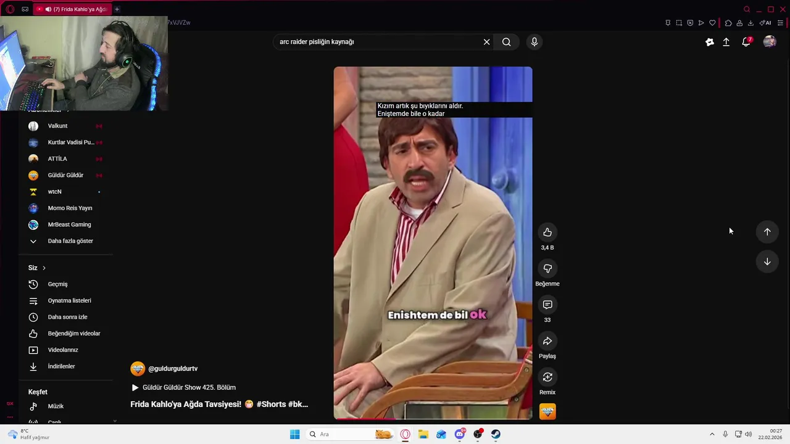790x444 pixels.
Task: Click the short video player
Action: (433, 243)
